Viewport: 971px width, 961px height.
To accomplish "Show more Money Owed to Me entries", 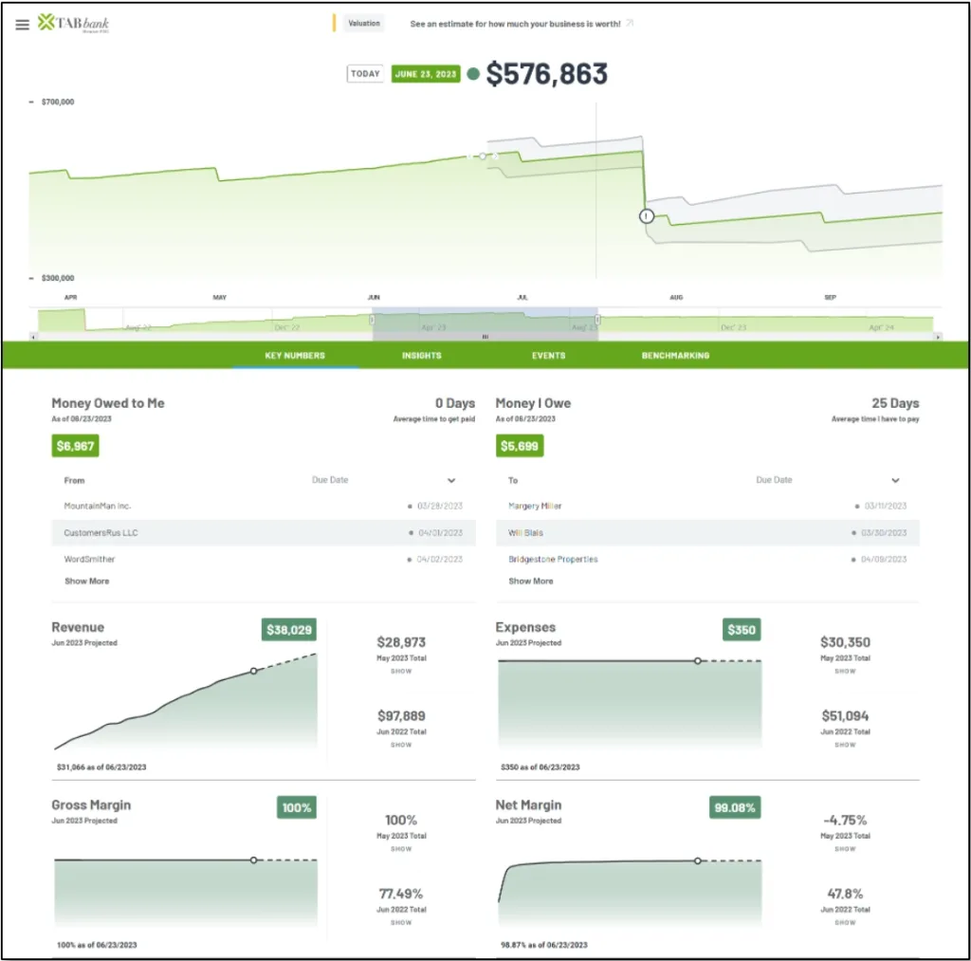I will 86,582.
